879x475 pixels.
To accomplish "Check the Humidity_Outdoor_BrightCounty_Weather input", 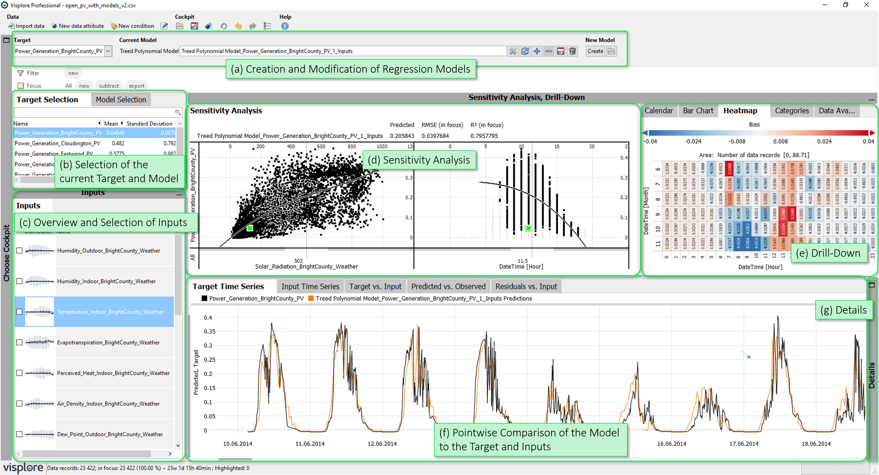I will tap(20, 250).
